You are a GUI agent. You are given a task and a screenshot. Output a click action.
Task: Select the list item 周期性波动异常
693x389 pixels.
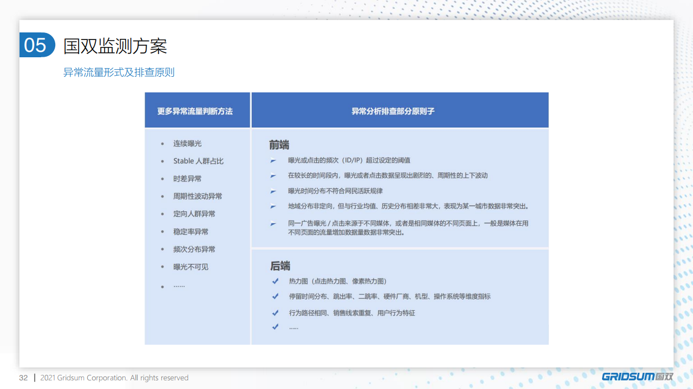(198, 196)
